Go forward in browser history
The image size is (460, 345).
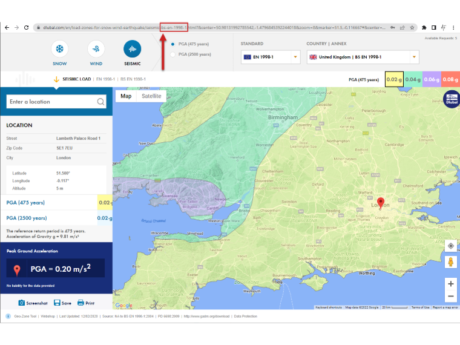point(17,28)
